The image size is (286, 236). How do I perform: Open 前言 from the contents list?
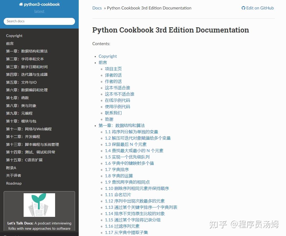point(103,62)
